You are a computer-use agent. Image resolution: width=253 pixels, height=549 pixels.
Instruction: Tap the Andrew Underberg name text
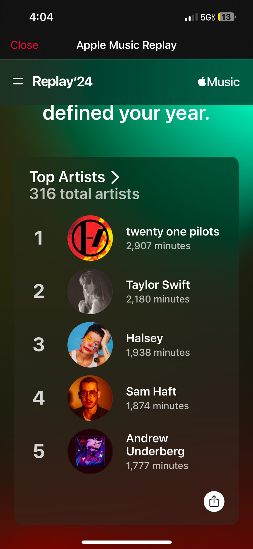tap(155, 445)
